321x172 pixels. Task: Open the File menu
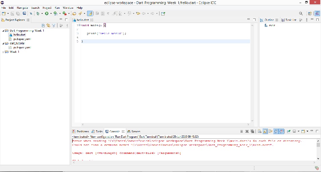[3, 8]
